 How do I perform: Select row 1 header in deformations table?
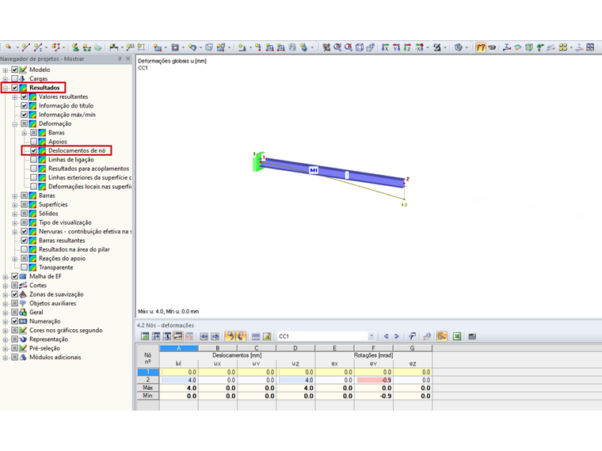pyautogui.click(x=148, y=372)
